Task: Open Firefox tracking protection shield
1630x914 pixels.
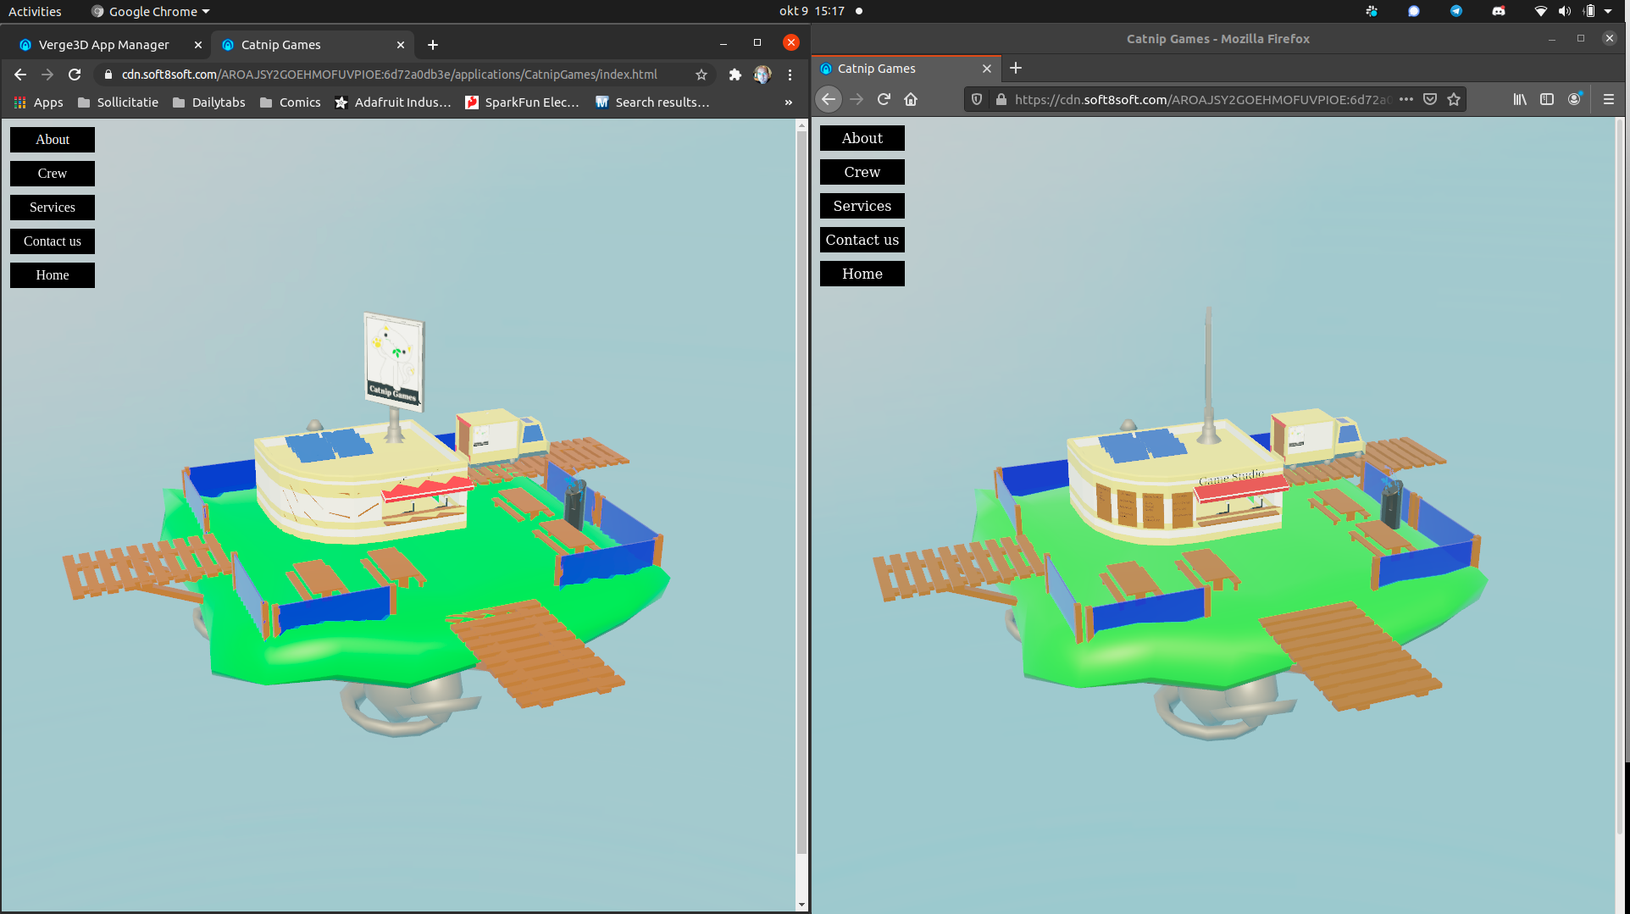Action: 977,99
